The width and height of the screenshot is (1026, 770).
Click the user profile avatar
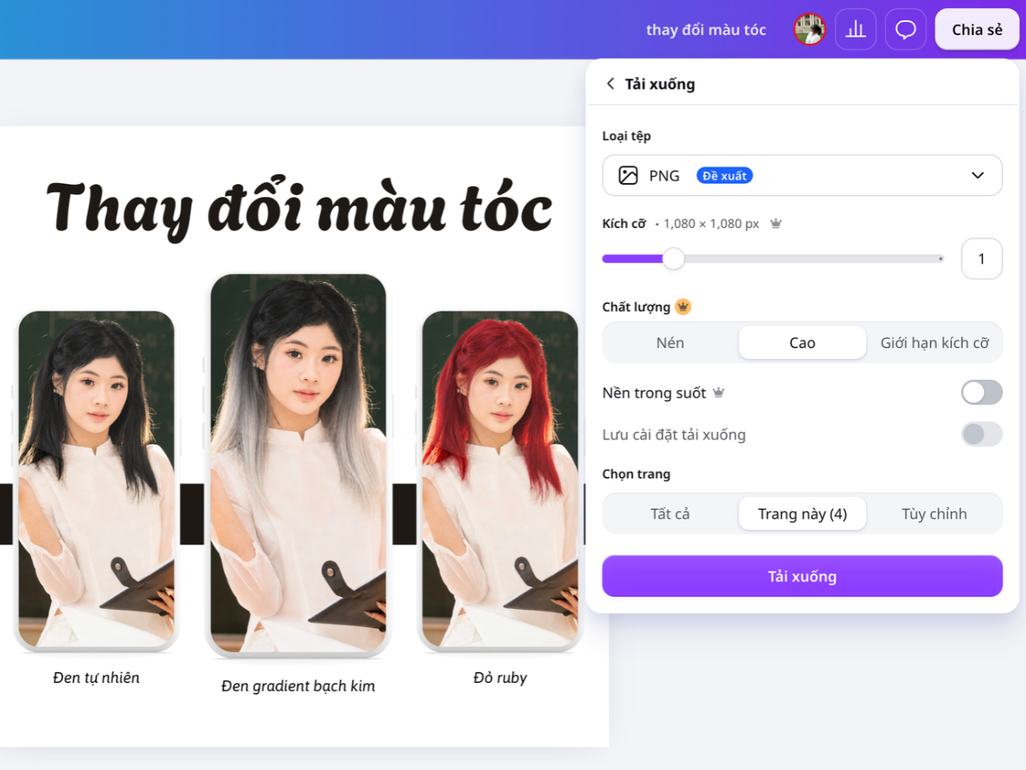[810, 29]
